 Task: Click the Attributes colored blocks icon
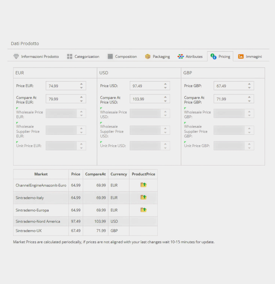(181, 56)
